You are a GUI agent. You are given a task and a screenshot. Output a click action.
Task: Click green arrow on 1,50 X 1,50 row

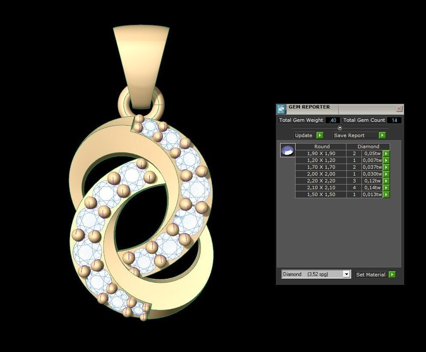coord(386,194)
